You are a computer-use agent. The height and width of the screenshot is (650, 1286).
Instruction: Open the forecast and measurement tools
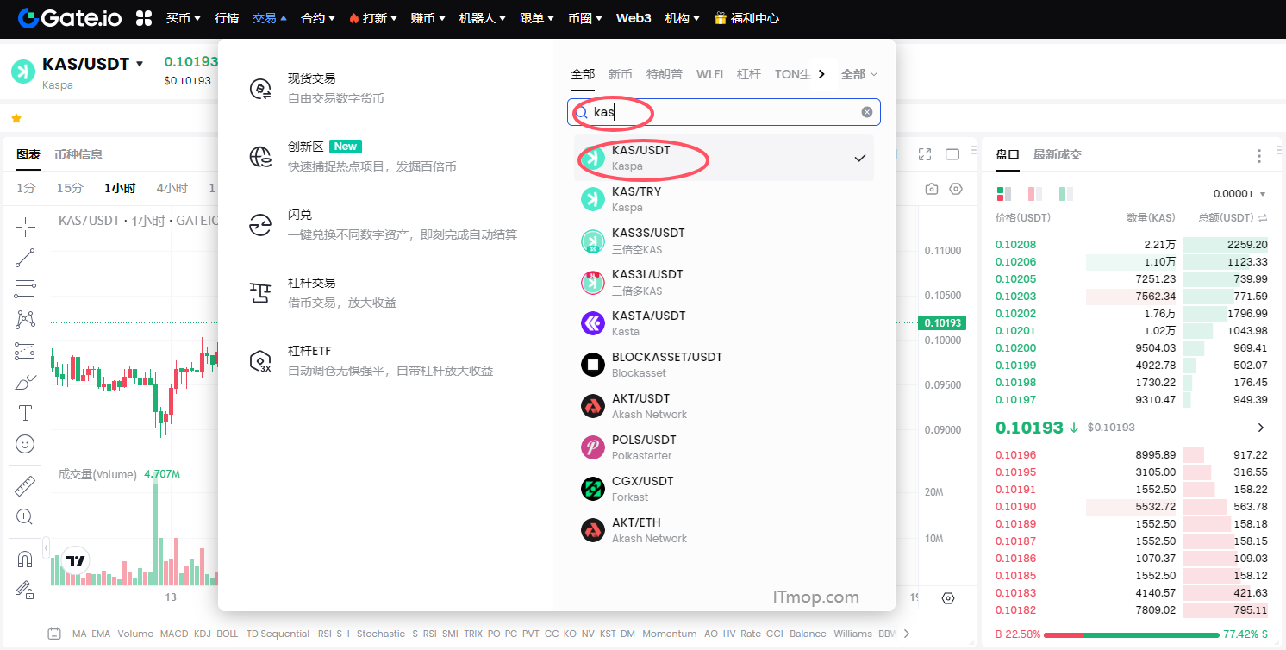tap(25, 351)
